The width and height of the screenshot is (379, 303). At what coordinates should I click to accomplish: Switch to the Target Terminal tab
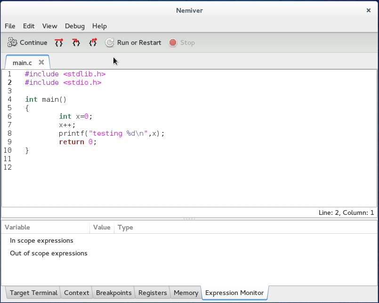(x=33, y=293)
